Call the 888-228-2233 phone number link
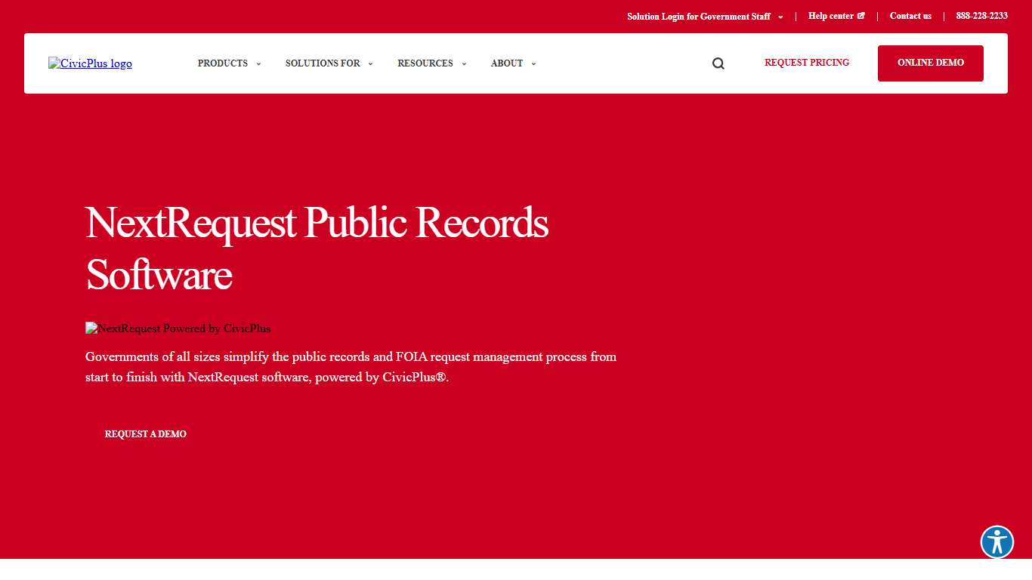The height and width of the screenshot is (580, 1032). pos(981,15)
